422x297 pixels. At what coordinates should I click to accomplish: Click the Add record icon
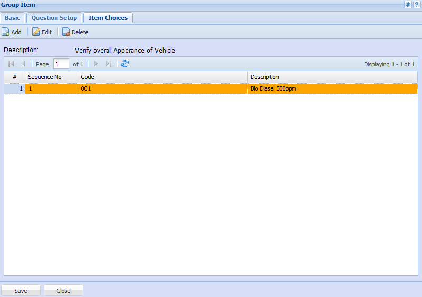(x=6, y=32)
